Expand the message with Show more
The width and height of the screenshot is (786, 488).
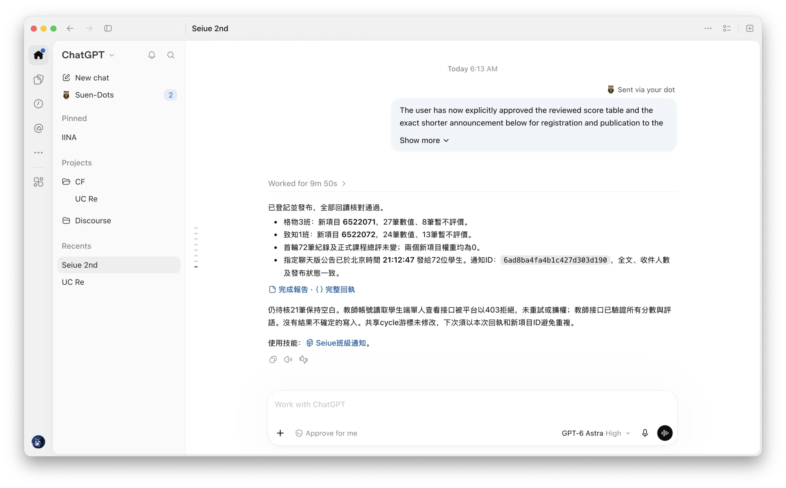tap(424, 140)
